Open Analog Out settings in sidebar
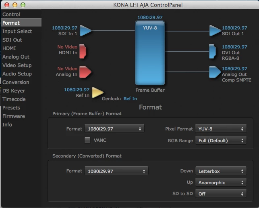This screenshot has height=208, width=259. tap(21, 57)
